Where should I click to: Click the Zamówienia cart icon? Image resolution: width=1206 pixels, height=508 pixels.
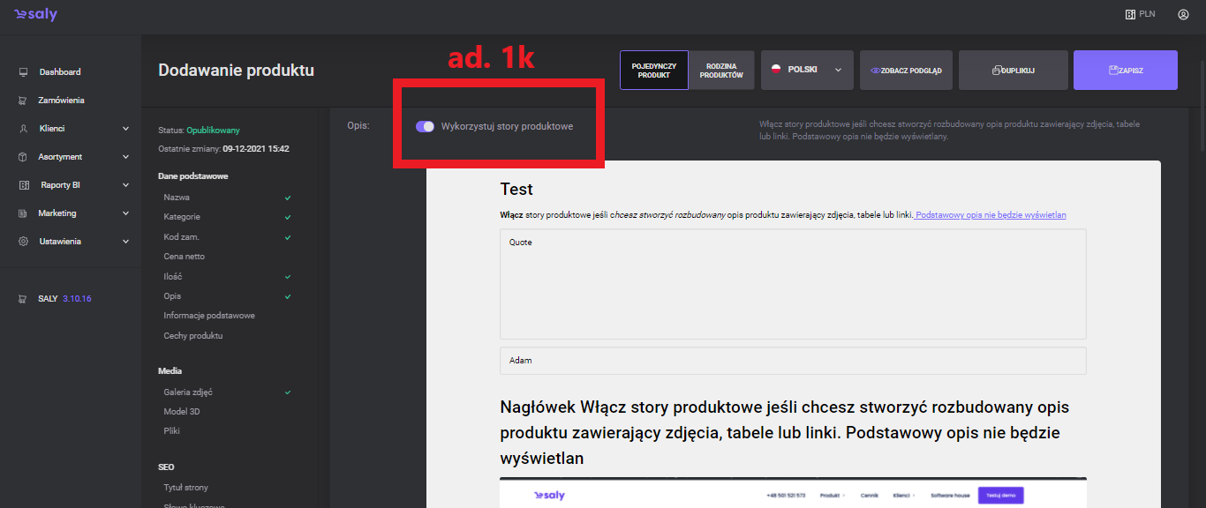[23, 101]
